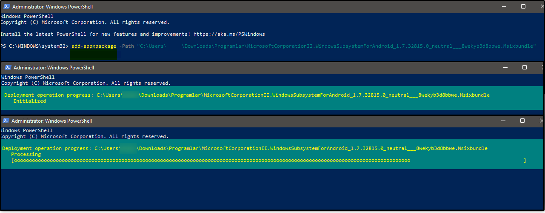Click the Processing status text
This screenshot has width=545, height=213.
click(x=26, y=155)
